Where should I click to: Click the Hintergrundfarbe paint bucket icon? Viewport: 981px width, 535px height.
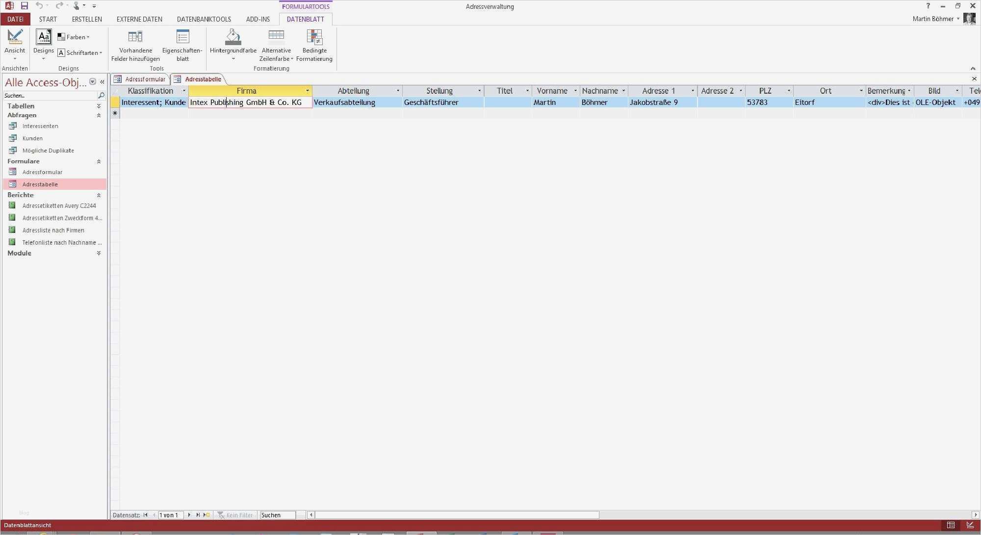[x=233, y=37]
